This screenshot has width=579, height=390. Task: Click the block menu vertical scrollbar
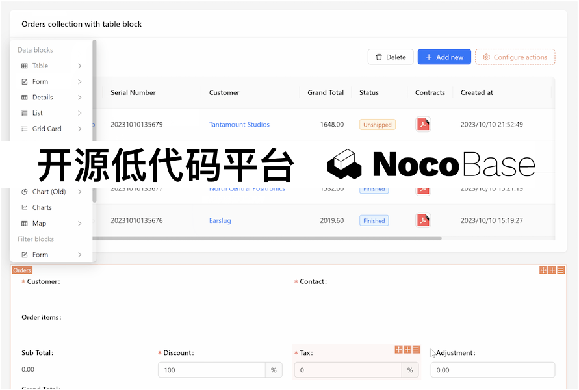pos(94,121)
